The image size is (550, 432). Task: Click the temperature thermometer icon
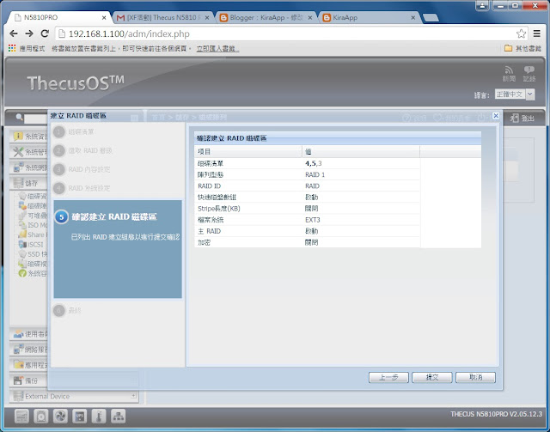[99, 417]
